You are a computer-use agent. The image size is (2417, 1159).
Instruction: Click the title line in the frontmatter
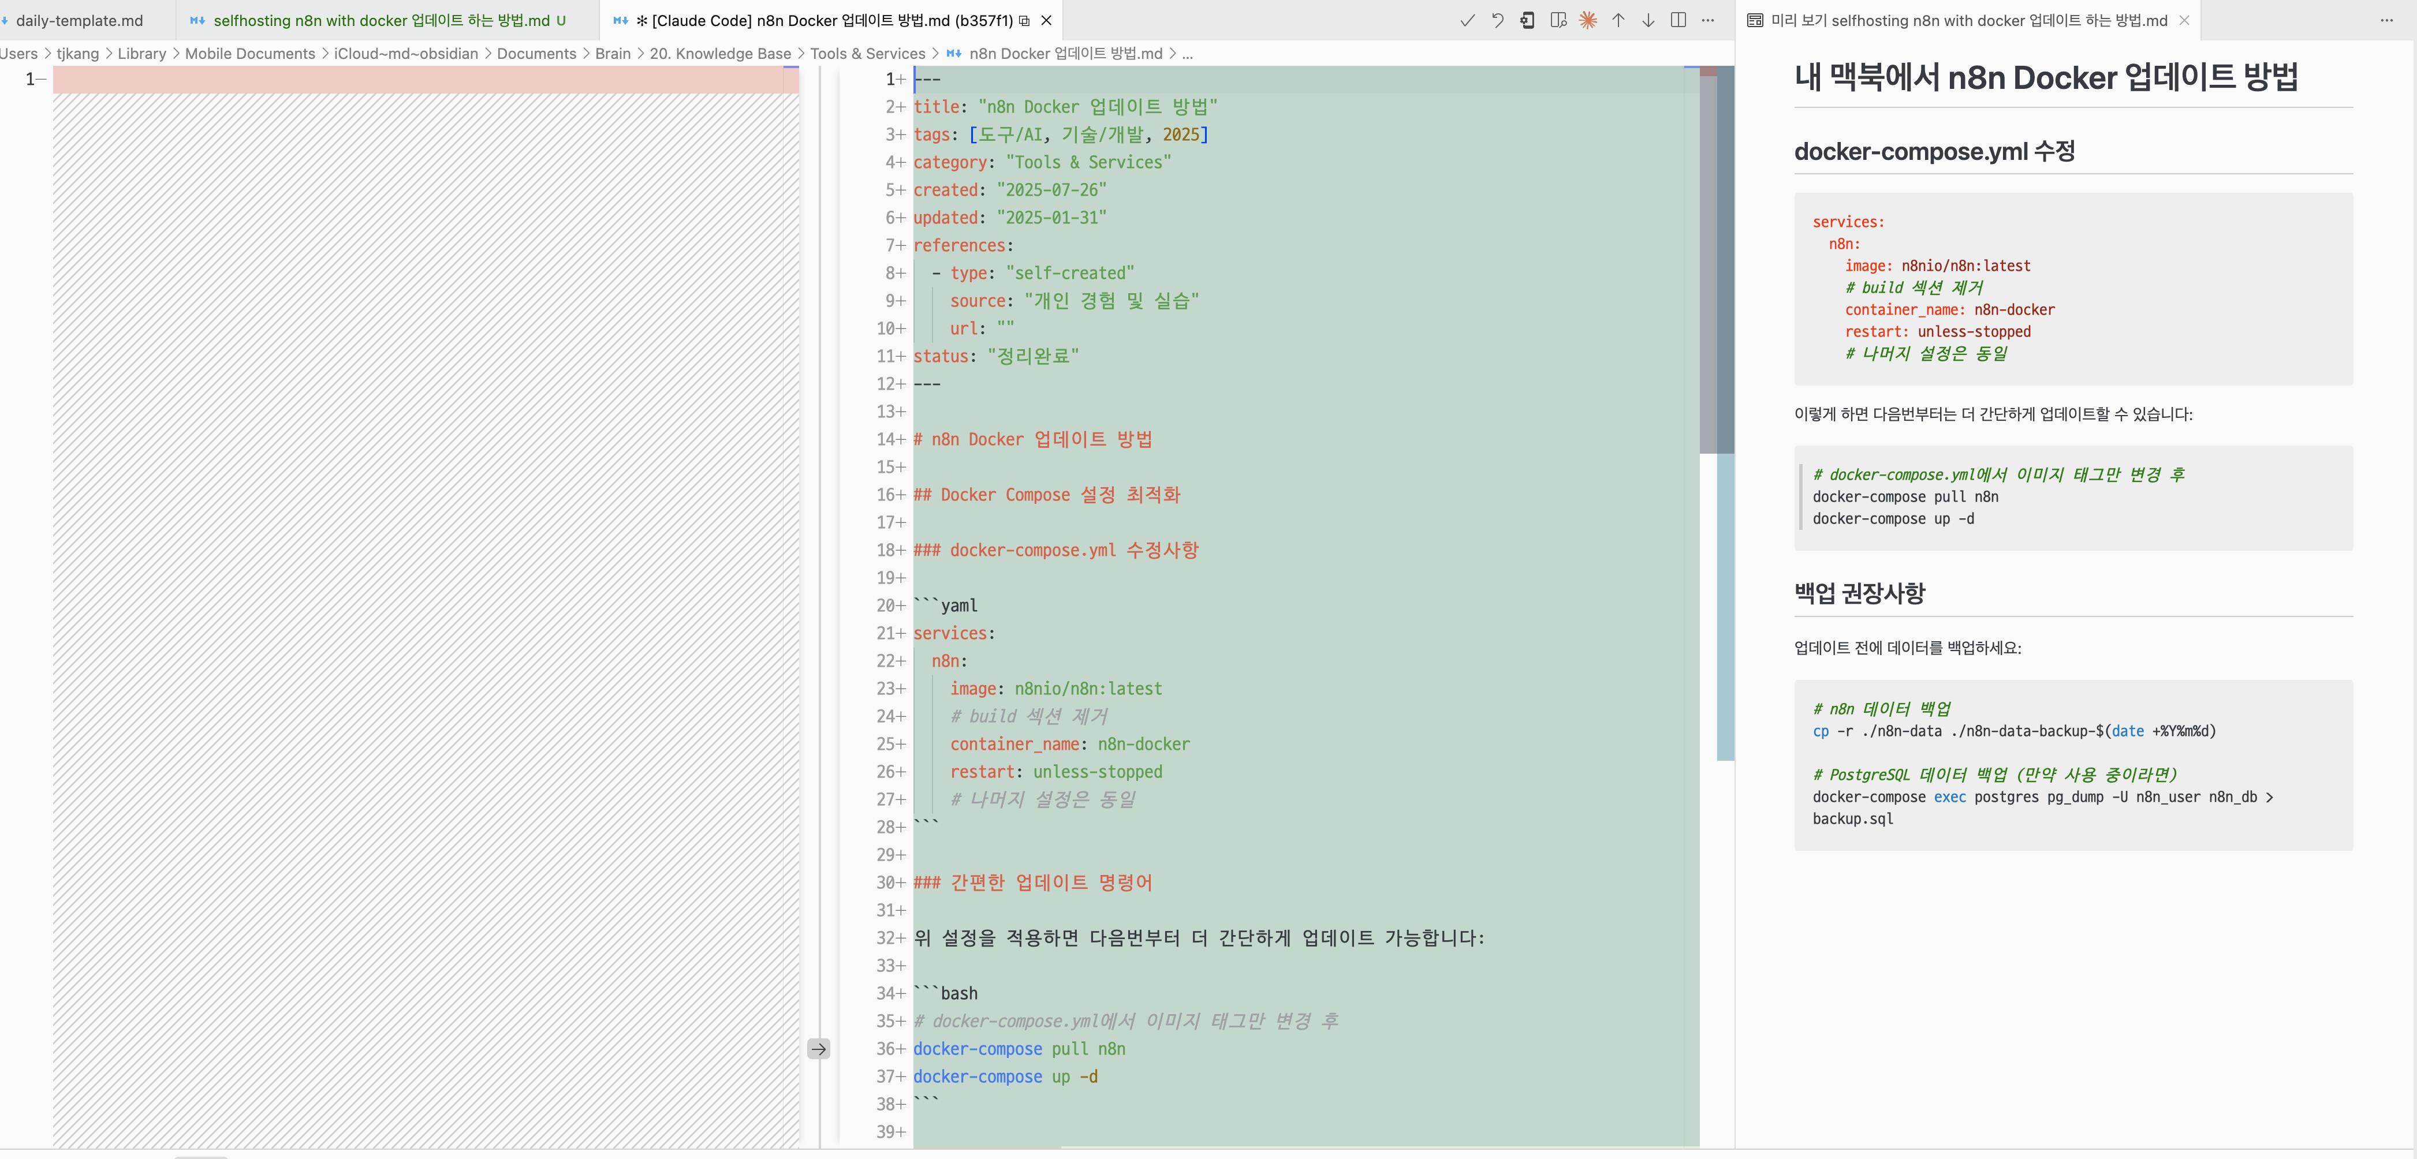pyautogui.click(x=1065, y=107)
